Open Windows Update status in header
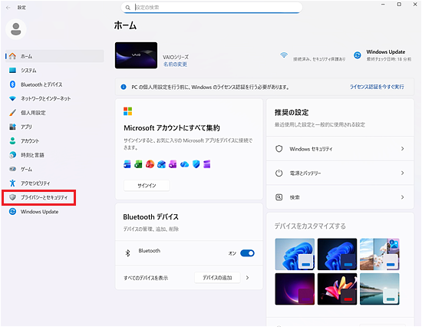Screen dimensions: 422x327 (382, 55)
